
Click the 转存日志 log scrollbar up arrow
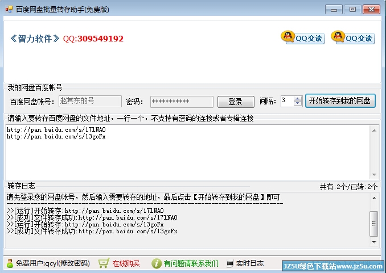(374, 198)
